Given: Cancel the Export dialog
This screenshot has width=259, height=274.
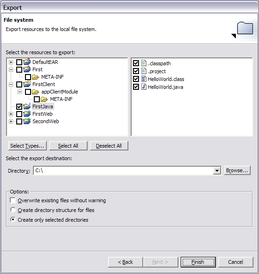Looking at the screenshot, I should (x=235, y=262).
